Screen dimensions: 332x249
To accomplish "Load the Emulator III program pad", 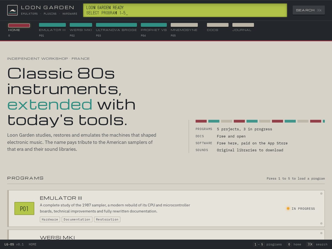I will [x=52, y=30].
